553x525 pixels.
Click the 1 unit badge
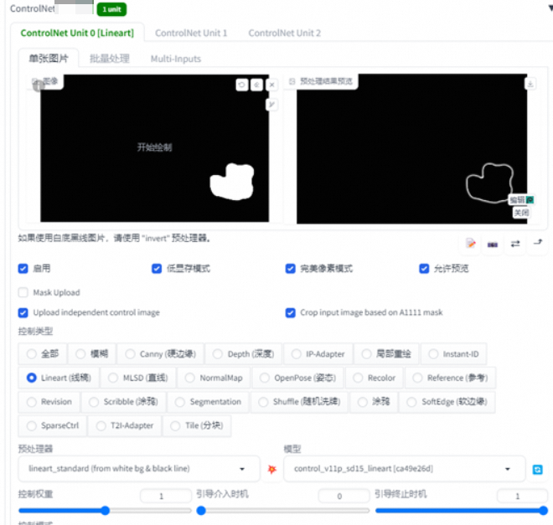tap(111, 9)
